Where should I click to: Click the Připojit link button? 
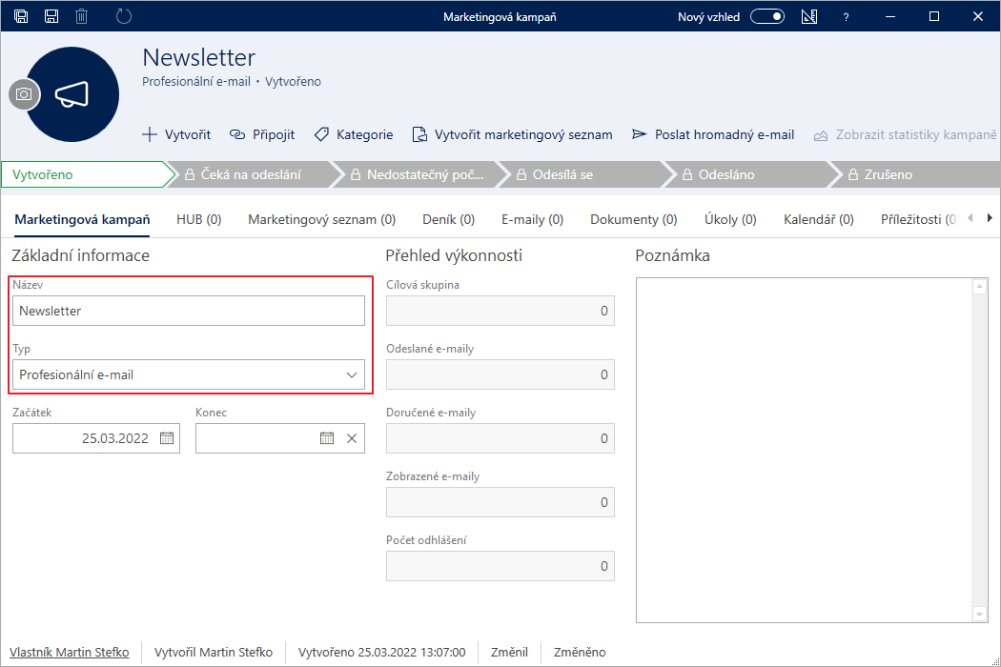coord(262,134)
